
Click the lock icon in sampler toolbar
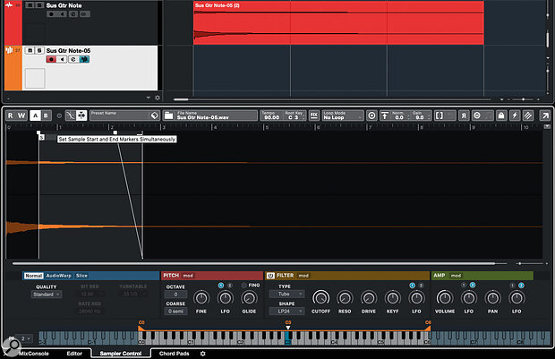[x=501, y=115]
